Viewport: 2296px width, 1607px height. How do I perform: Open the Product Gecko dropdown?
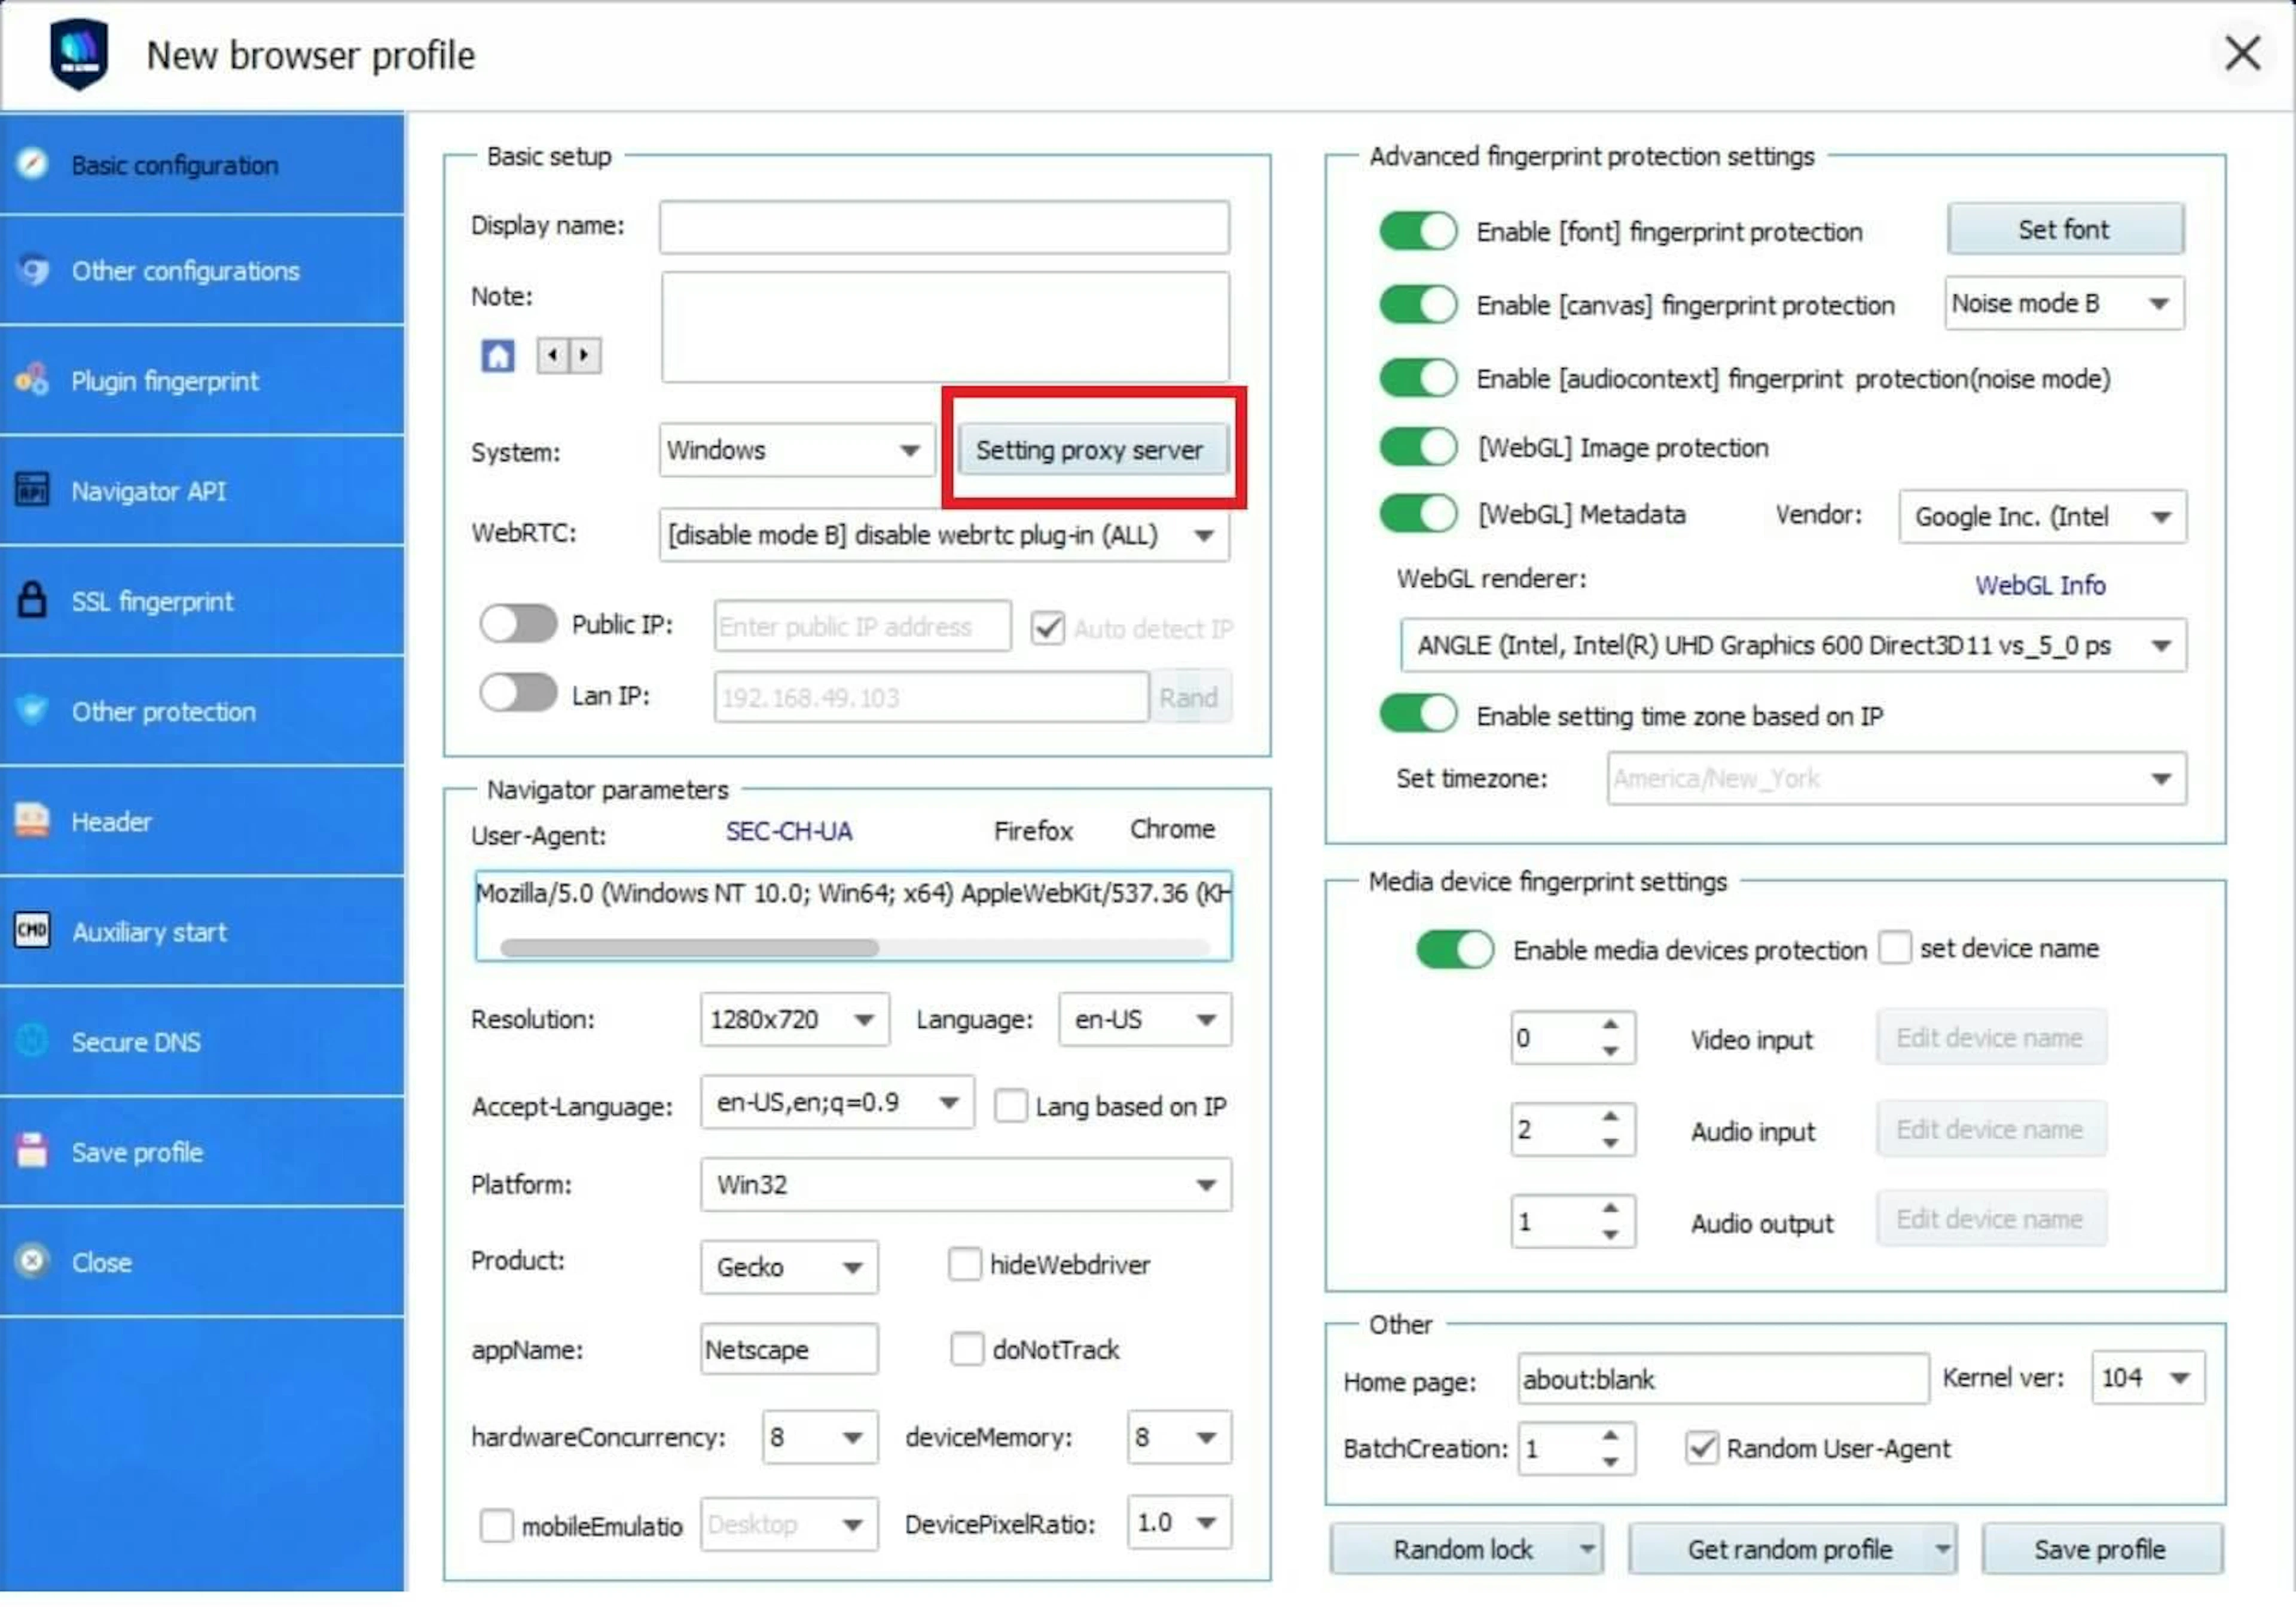pos(789,1267)
